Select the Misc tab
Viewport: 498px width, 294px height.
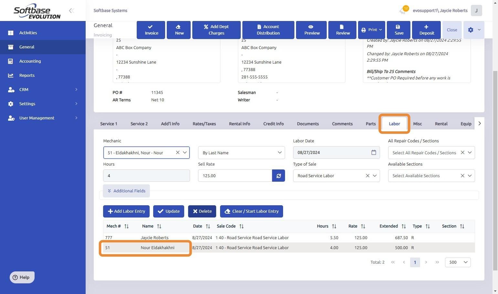coord(418,124)
